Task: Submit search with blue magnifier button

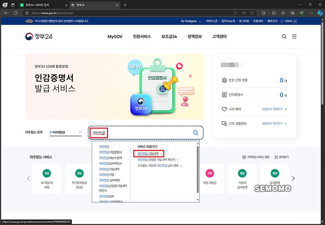Action: [x=196, y=133]
